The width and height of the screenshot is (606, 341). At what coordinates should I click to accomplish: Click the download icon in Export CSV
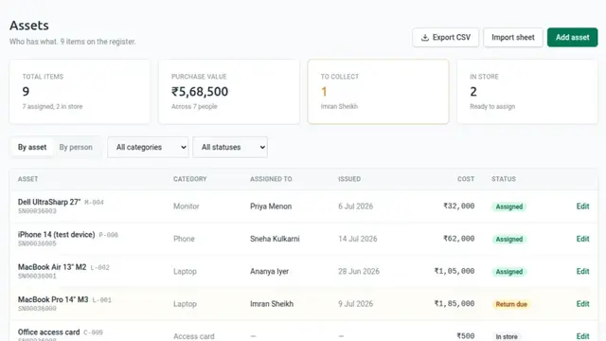425,38
